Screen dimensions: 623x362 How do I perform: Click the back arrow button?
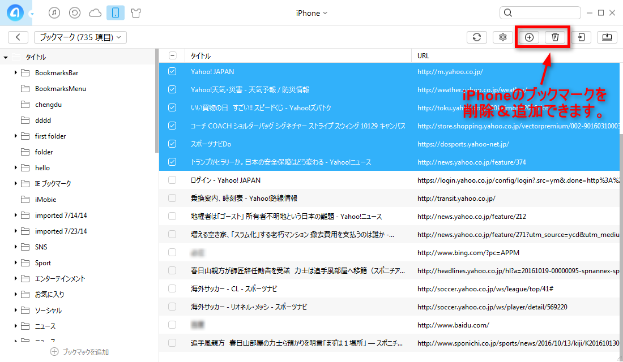click(18, 37)
